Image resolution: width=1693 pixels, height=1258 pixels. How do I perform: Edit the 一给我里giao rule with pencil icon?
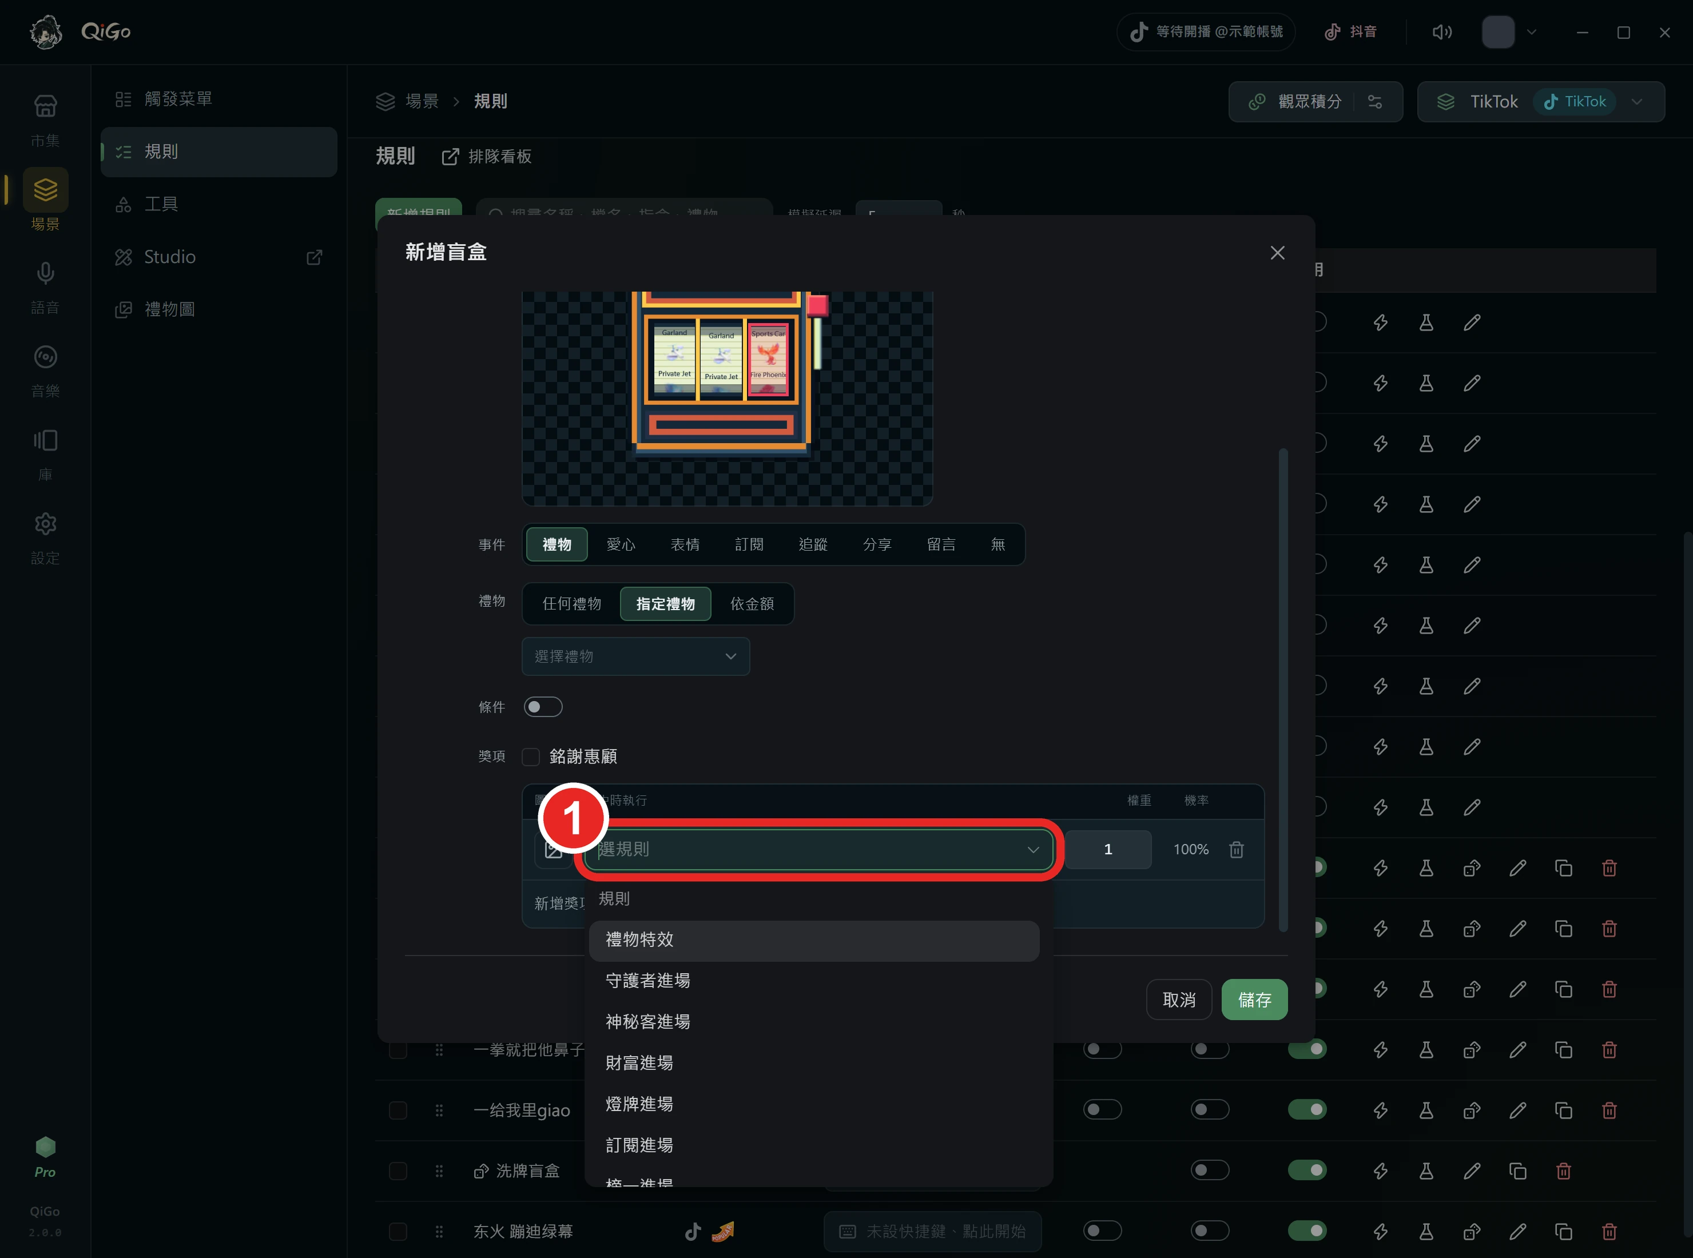[x=1517, y=1110]
